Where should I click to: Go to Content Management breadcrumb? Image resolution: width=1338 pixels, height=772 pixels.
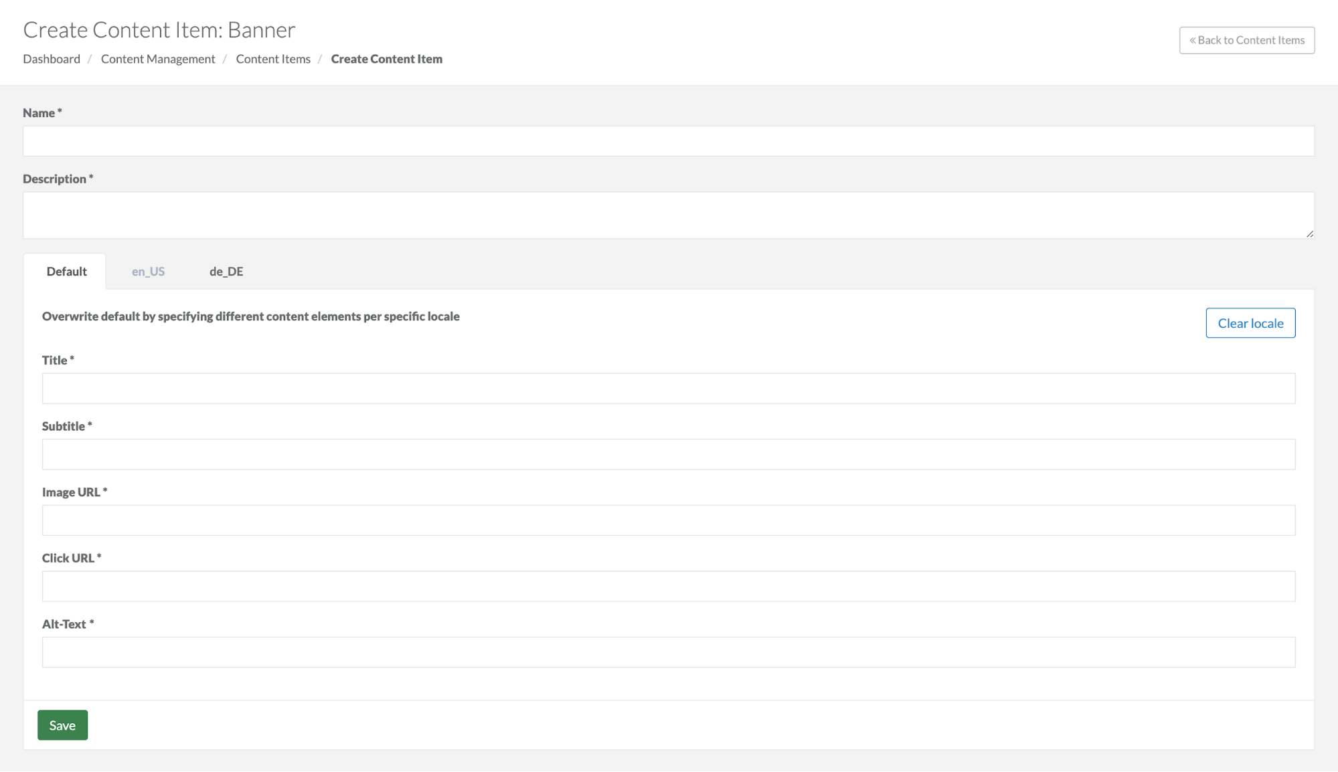coord(158,59)
